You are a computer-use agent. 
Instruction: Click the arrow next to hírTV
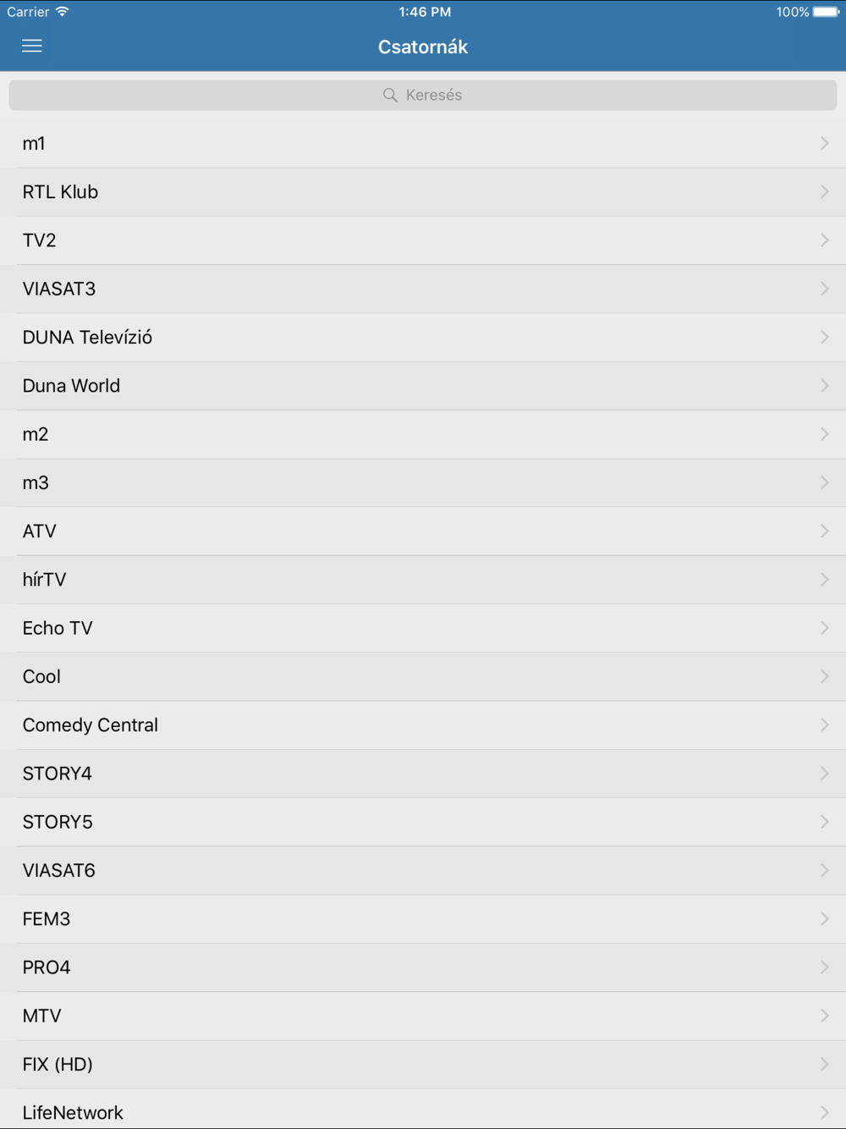(824, 580)
